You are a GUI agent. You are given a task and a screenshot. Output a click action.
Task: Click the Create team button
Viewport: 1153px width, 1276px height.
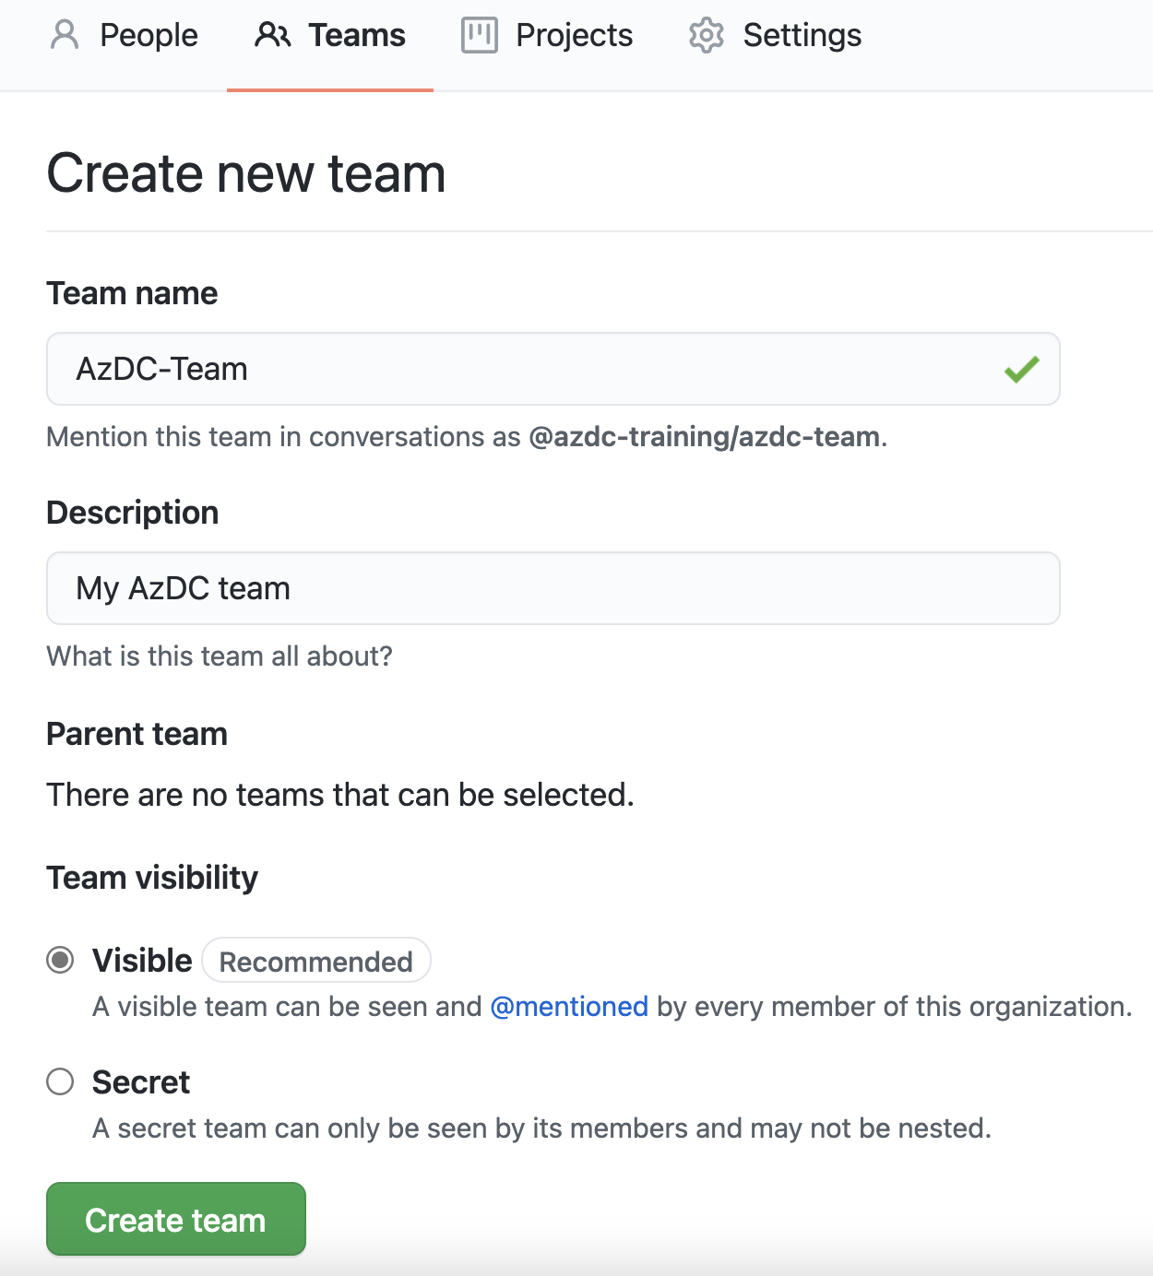(175, 1219)
